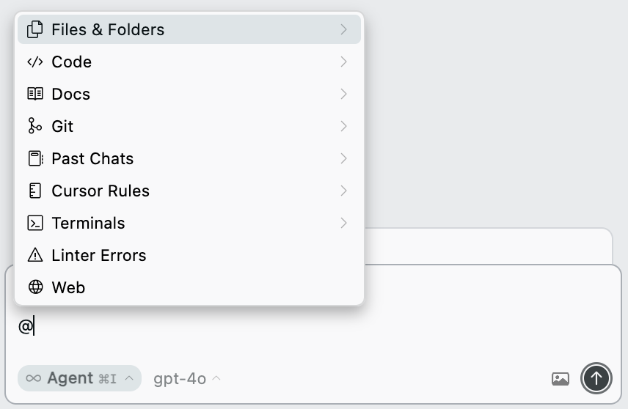The height and width of the screenshot is (409, 628).
Task: Attach an image using the picture icon
Action: click(x=560, y=379)
